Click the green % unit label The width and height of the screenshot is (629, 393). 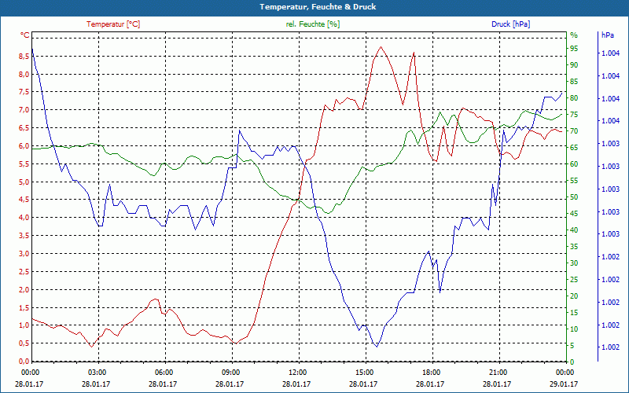[573, 35]
